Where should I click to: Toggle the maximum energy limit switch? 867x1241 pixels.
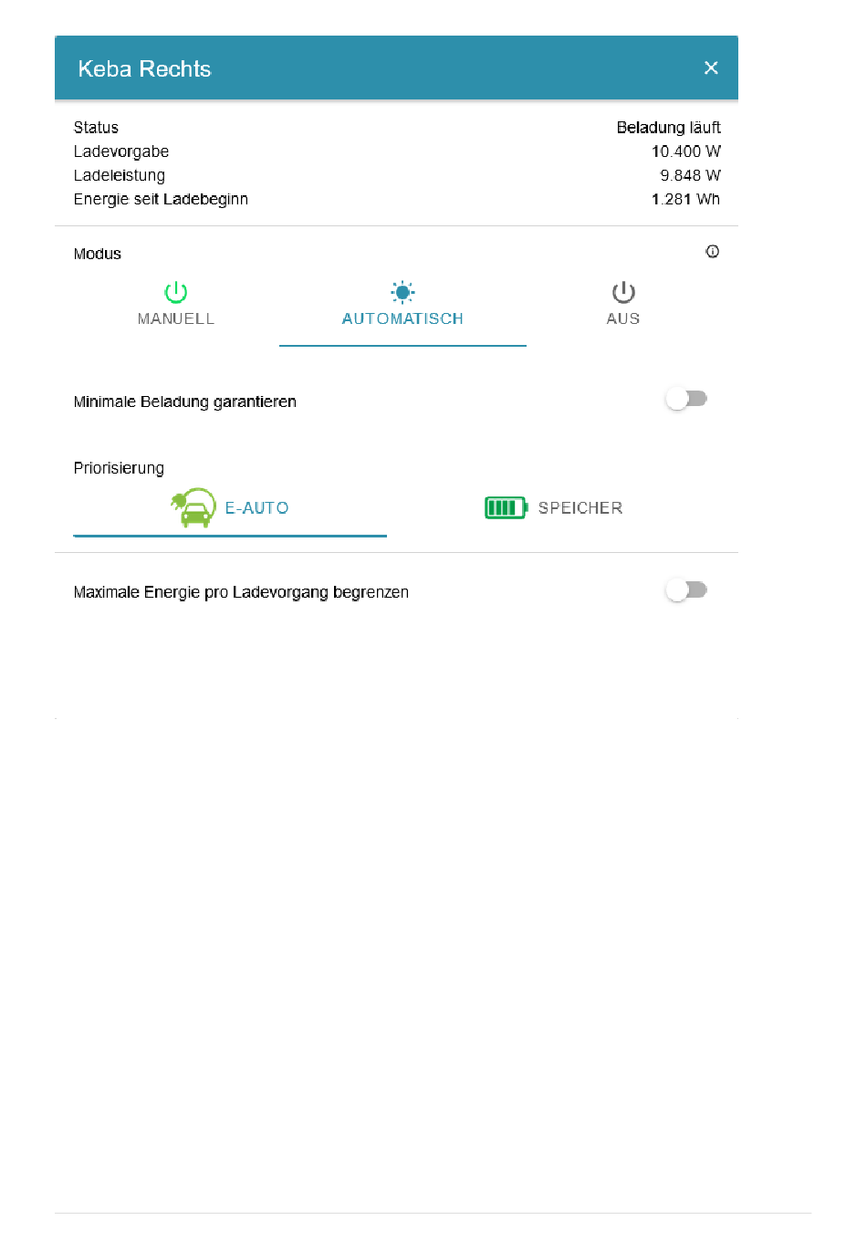pyautogui.click(x=686, y=590)
